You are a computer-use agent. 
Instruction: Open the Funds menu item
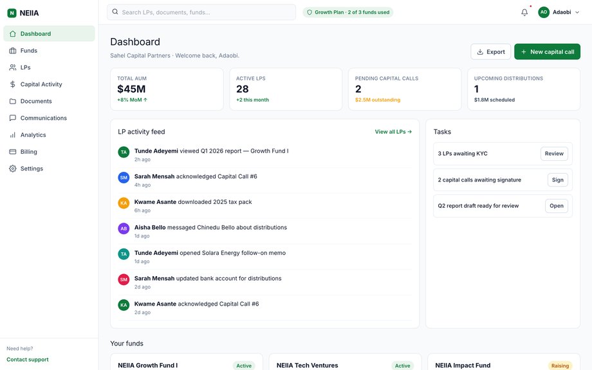pos(49,51)
